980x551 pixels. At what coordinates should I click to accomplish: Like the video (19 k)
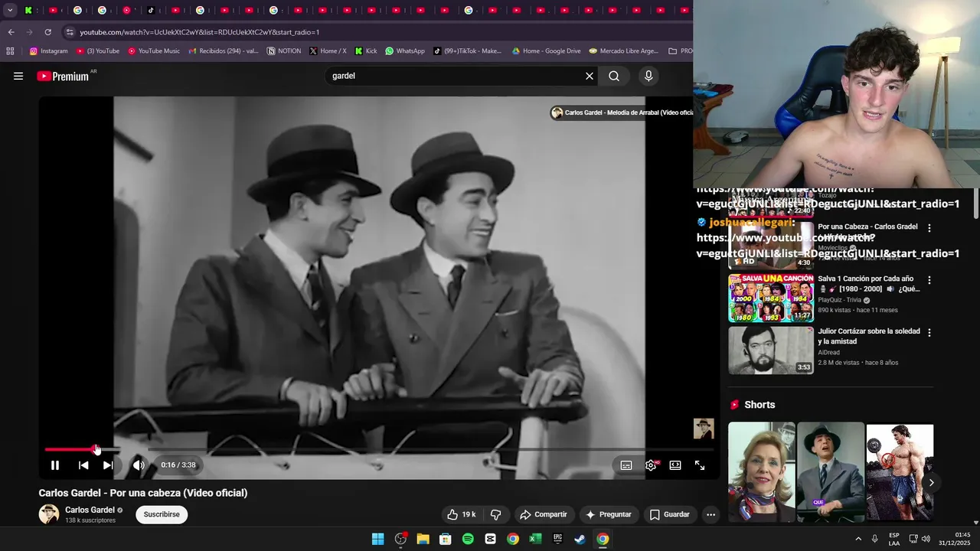(x=461, y=514)
